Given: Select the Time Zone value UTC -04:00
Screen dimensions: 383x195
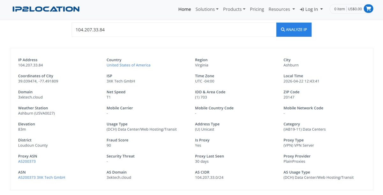Looking at the screenshot, I should pyautogui.click(x=205, y=81).
